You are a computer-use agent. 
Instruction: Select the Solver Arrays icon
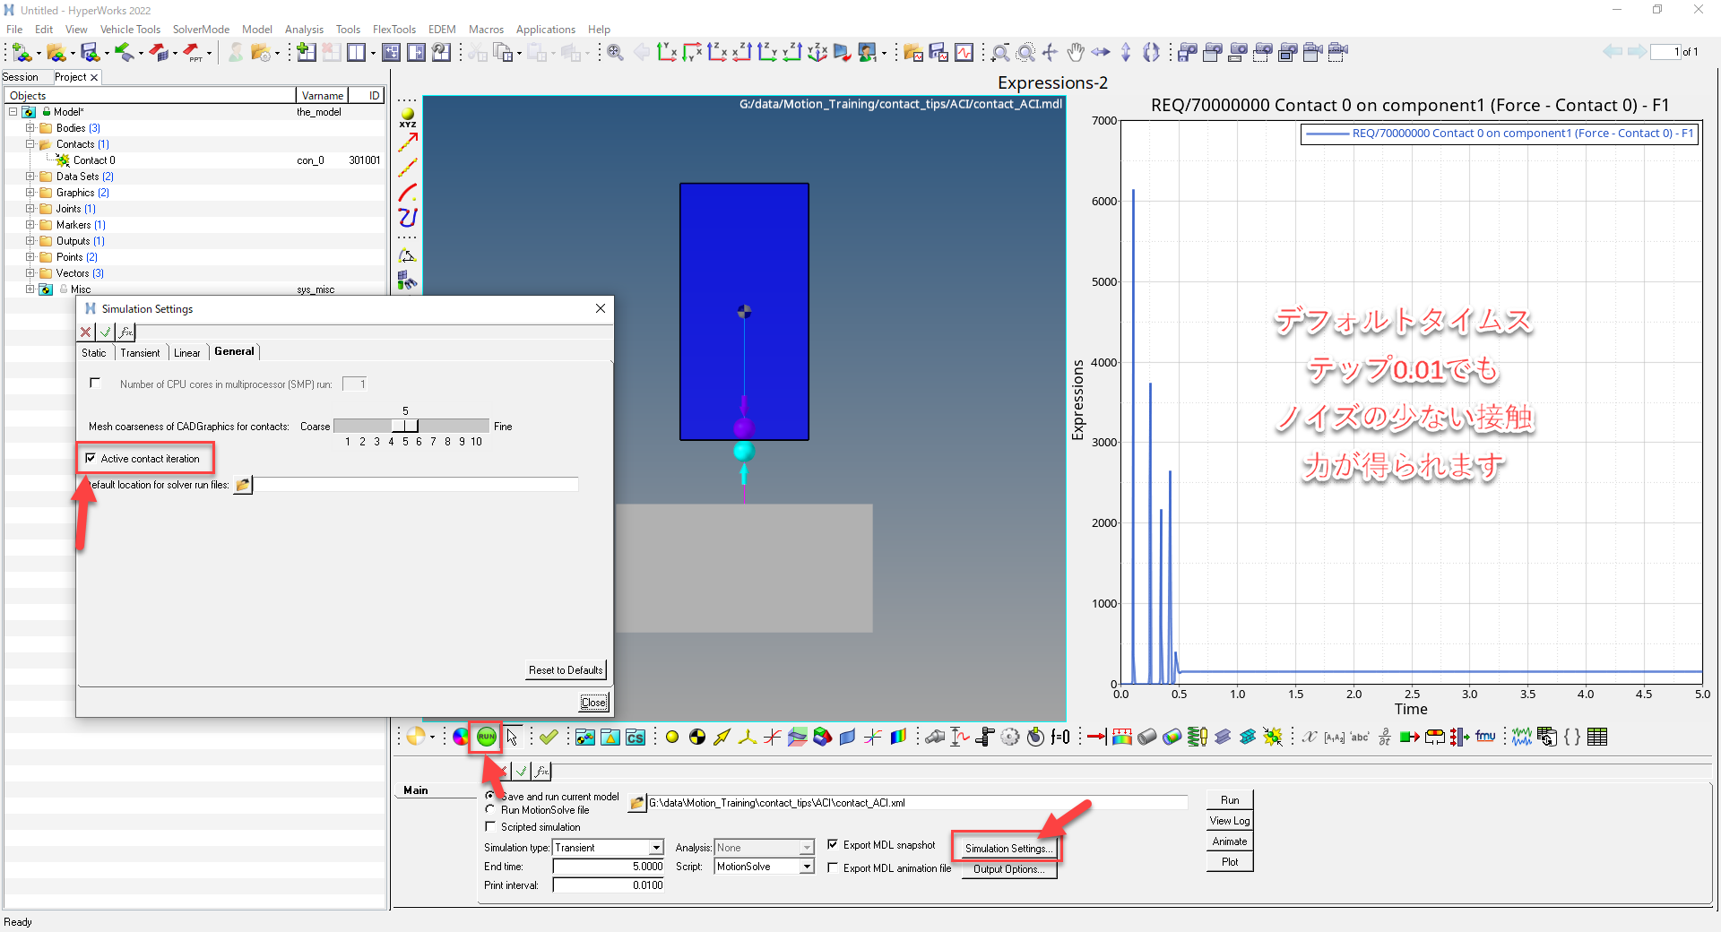pyautogui.click(x=1335, y=737)
